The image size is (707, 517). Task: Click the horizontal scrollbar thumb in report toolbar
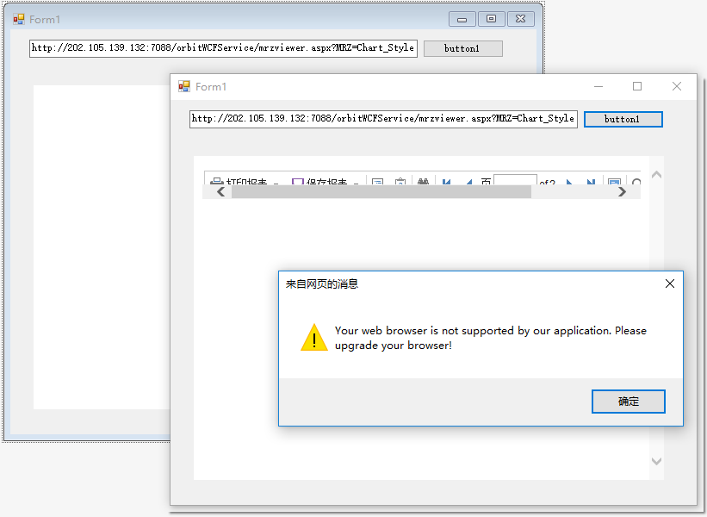381,192
